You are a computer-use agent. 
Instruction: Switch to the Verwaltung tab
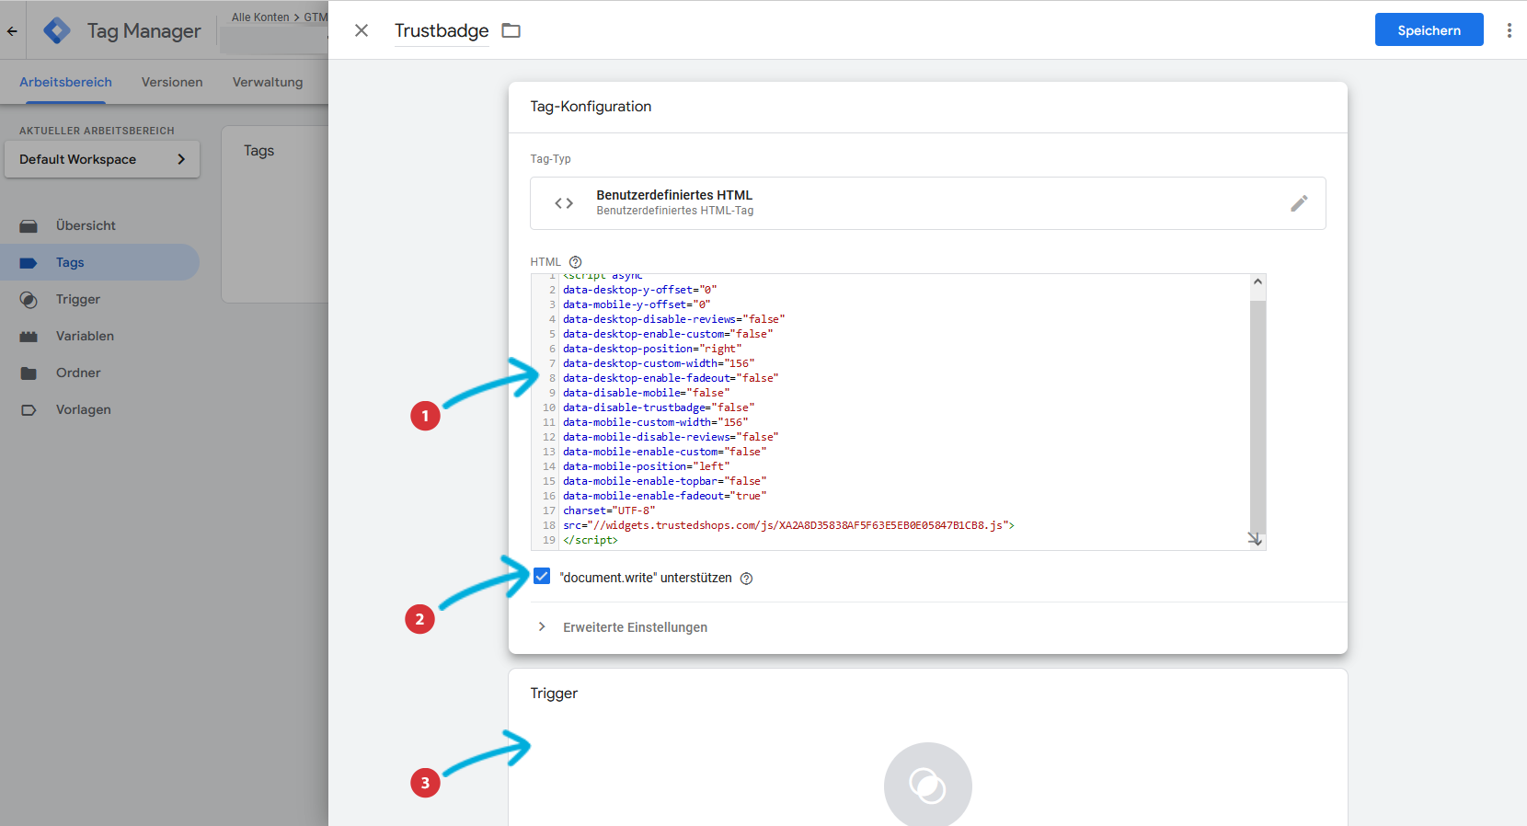coord(268,82)
